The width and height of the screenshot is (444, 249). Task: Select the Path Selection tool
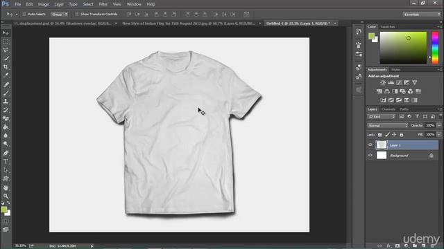point(6,170)
